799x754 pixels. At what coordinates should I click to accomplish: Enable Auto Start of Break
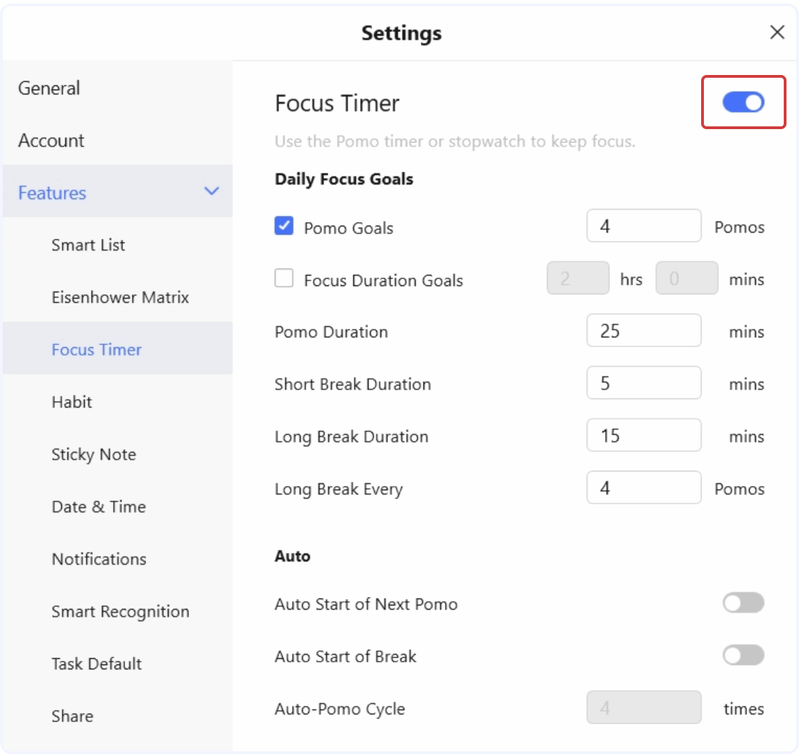743,655
